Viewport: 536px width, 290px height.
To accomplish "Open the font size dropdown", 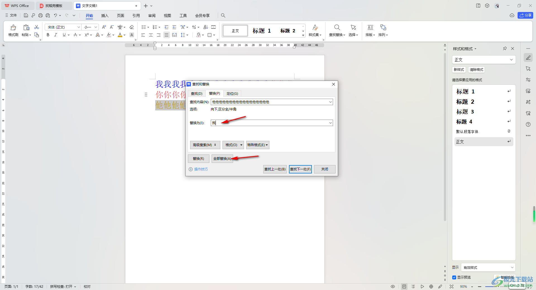I will click(x=96, y=27).
